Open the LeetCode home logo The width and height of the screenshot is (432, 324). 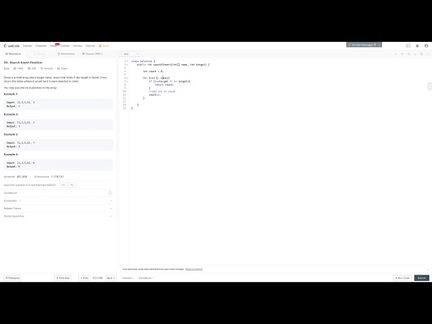tap(11, 46)
